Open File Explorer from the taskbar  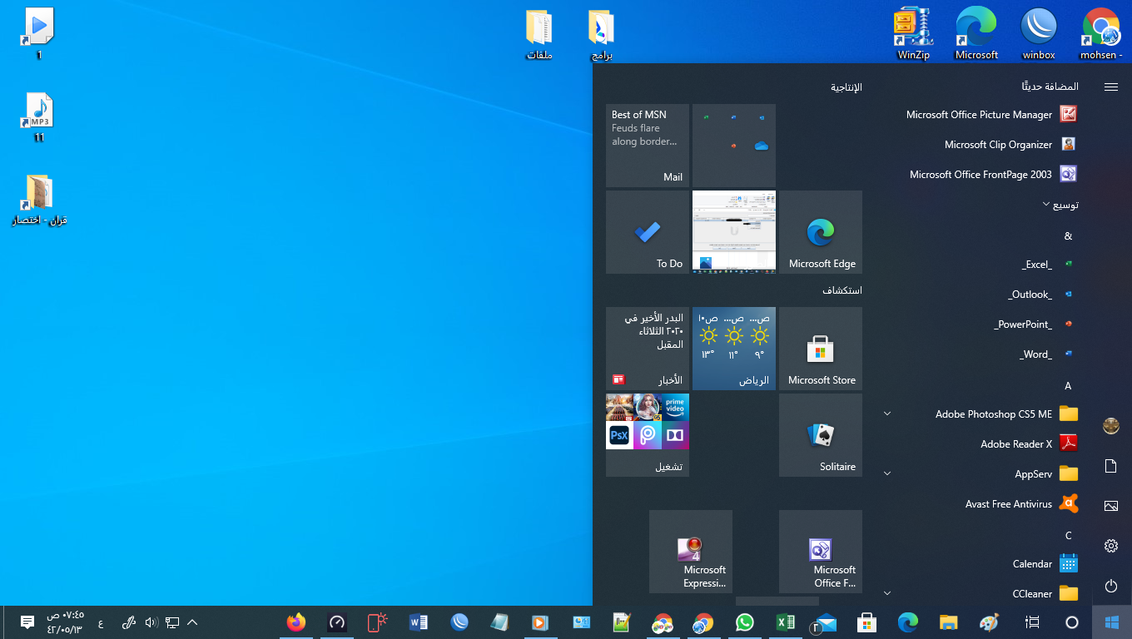point(948,622)
